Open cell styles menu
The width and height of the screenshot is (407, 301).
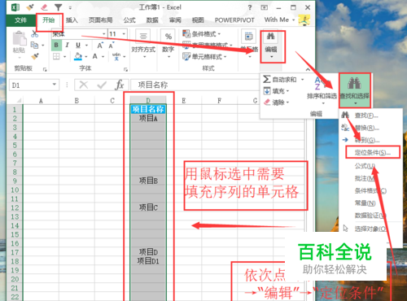click(204, 57)
